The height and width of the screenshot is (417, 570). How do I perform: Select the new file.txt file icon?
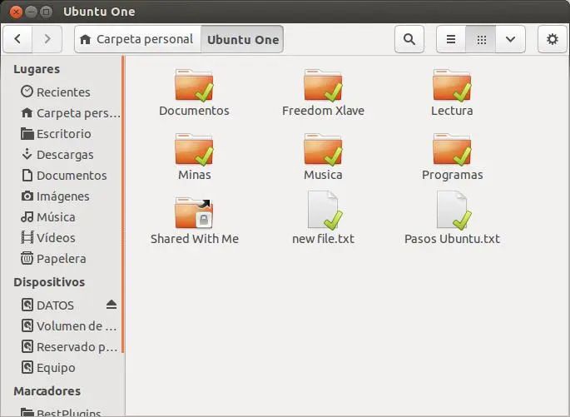[325, 211]
